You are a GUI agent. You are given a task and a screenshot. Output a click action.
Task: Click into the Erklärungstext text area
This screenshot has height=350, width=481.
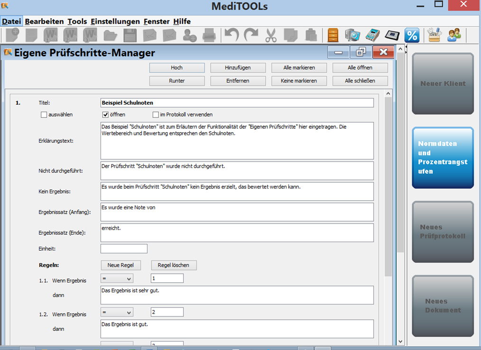237,141
